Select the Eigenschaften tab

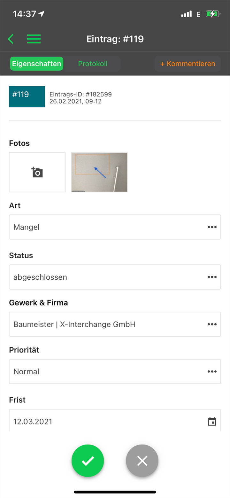click(36, 64)
